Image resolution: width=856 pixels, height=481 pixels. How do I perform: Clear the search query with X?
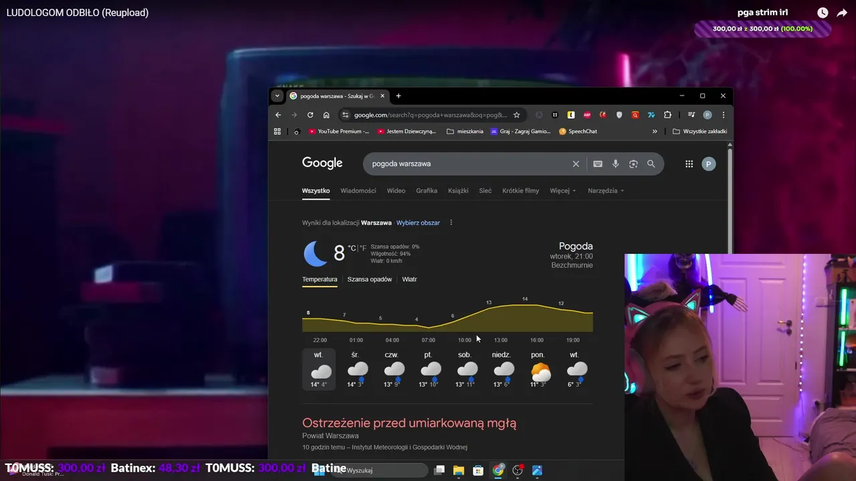tap(576, 164)
